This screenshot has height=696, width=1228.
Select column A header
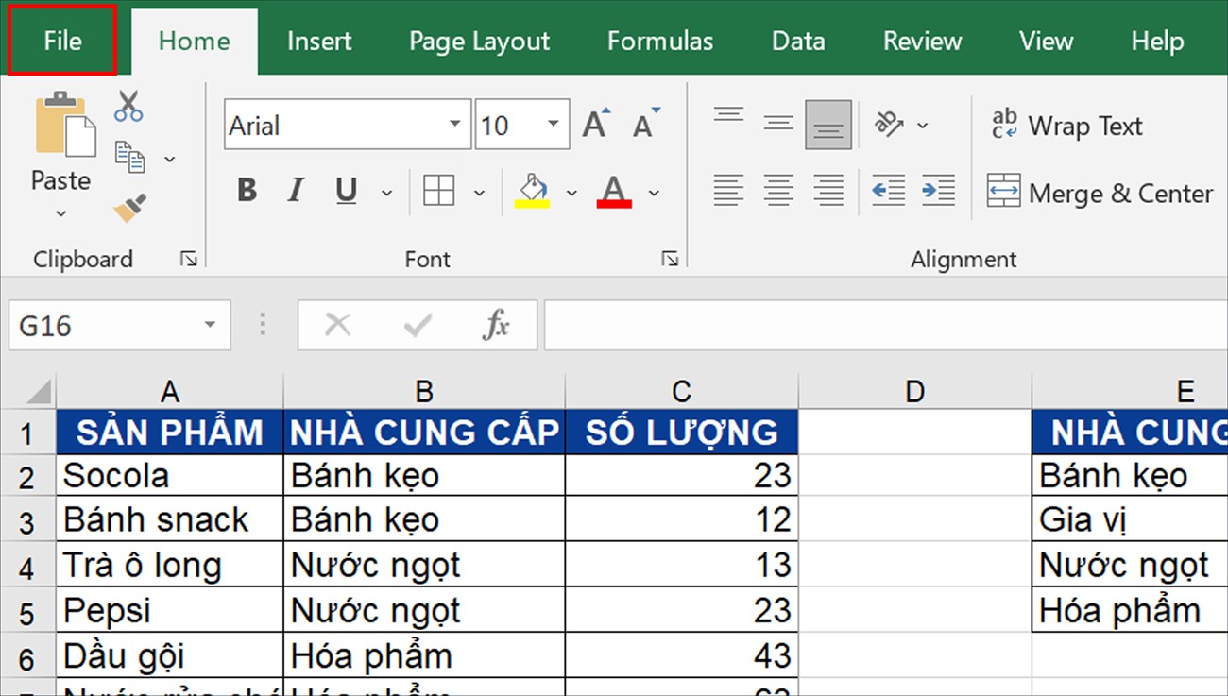170,391
